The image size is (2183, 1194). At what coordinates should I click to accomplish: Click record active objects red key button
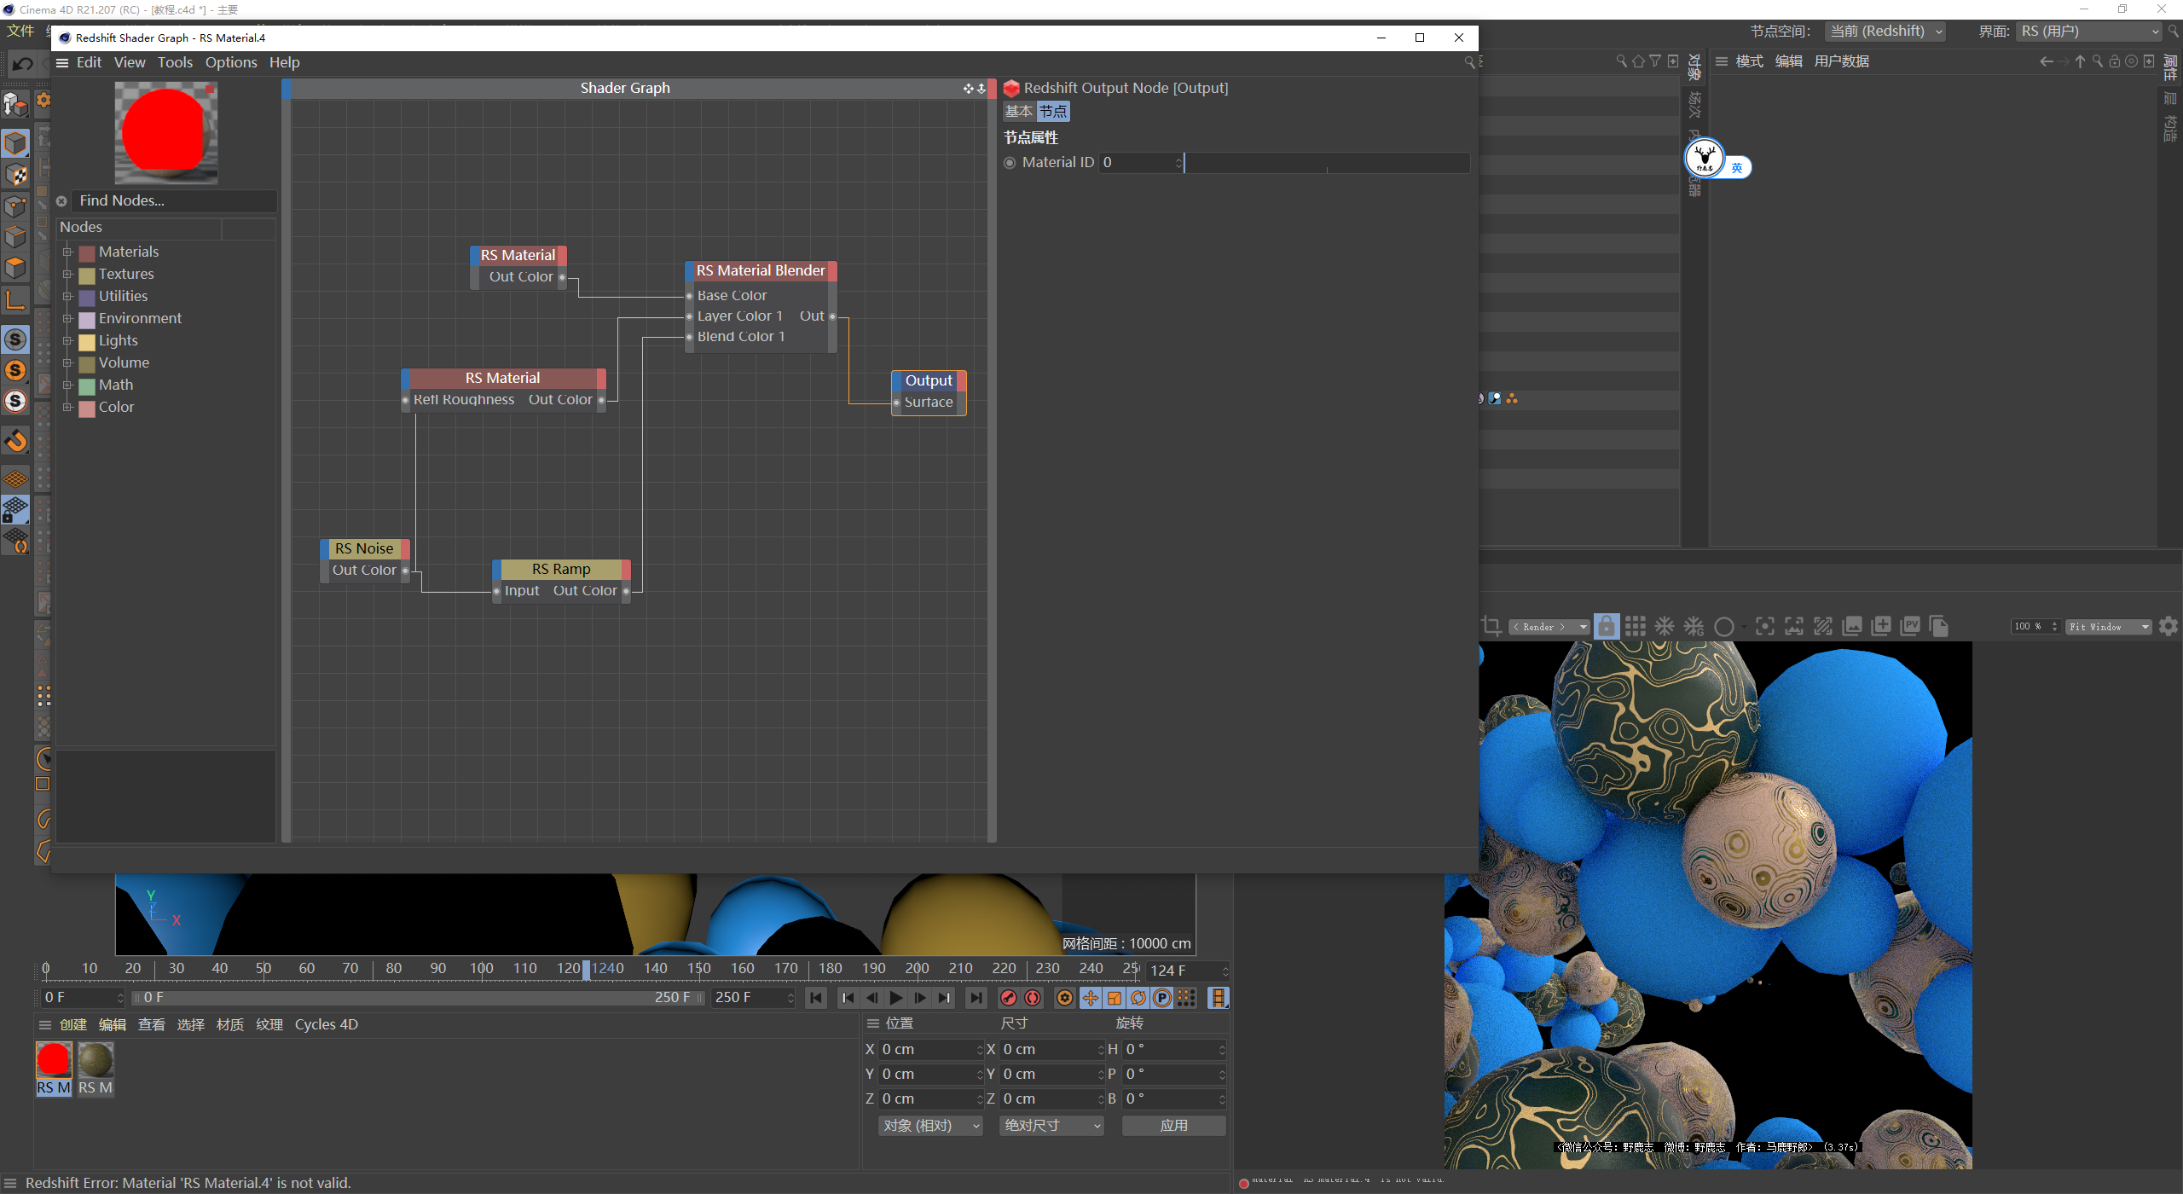(x=1009, y=998)
